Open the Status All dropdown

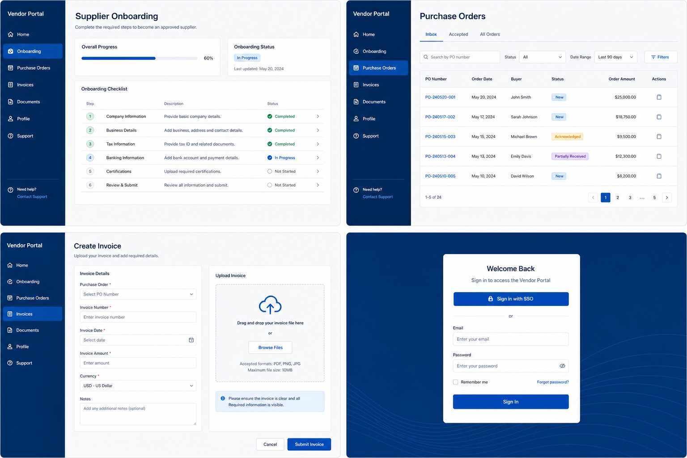click(543, 57)
